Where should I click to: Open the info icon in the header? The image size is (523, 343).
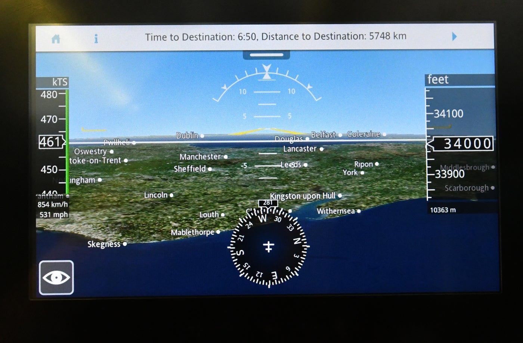pyautogui.click(x=96, y=38)
